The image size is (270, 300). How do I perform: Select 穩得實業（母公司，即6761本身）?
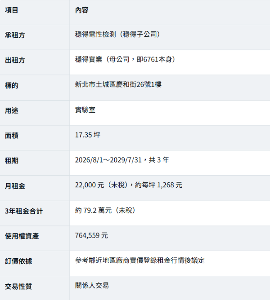pyautogui.click(x=126, y=59)
